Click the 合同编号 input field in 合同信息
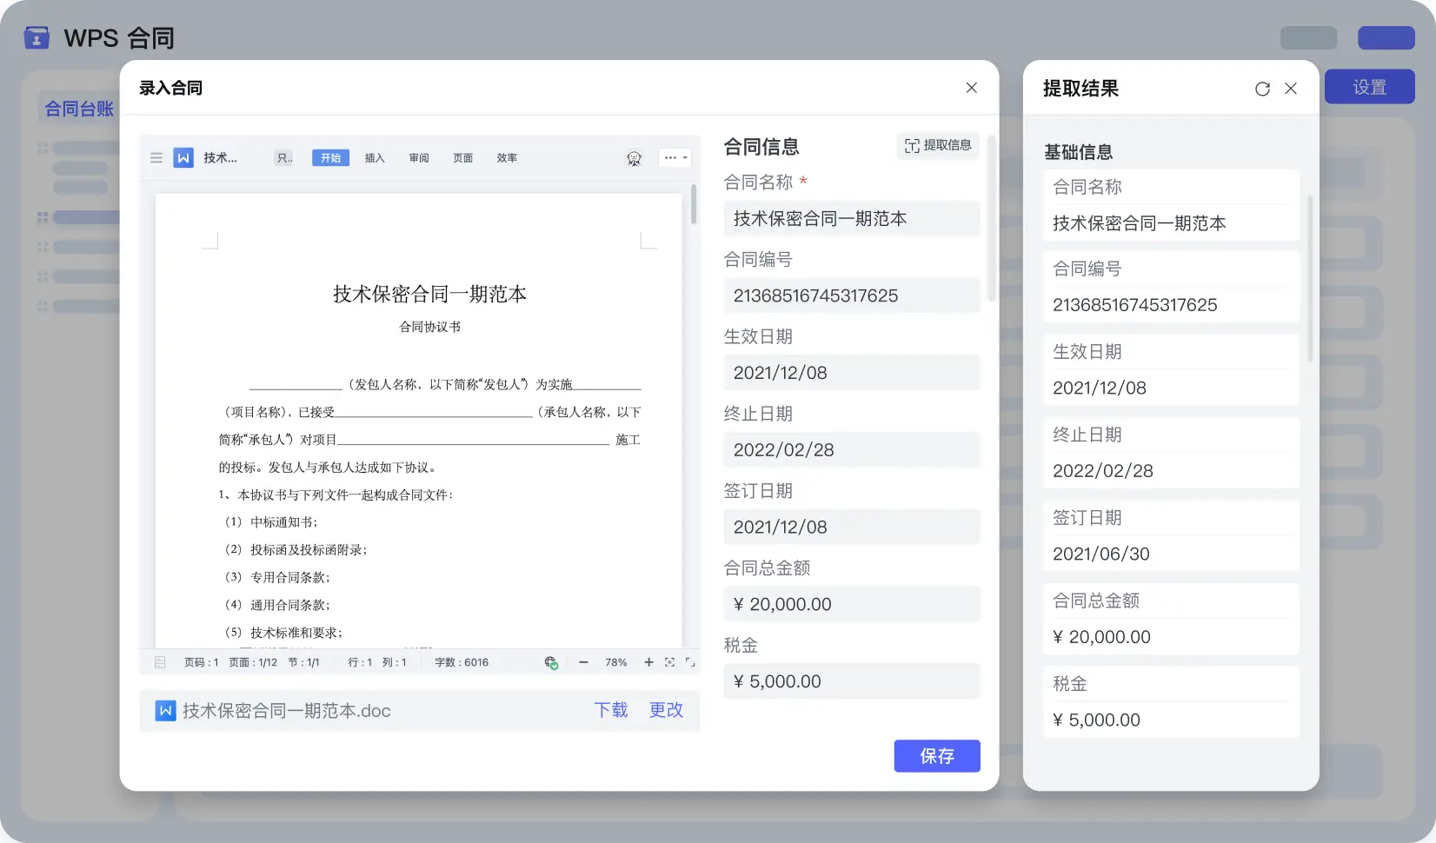Image resolution: width=1436 pixels, height=843 pixels. pos(852,295)
